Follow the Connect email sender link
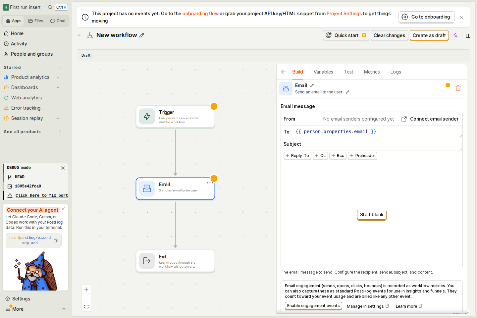 430,119
